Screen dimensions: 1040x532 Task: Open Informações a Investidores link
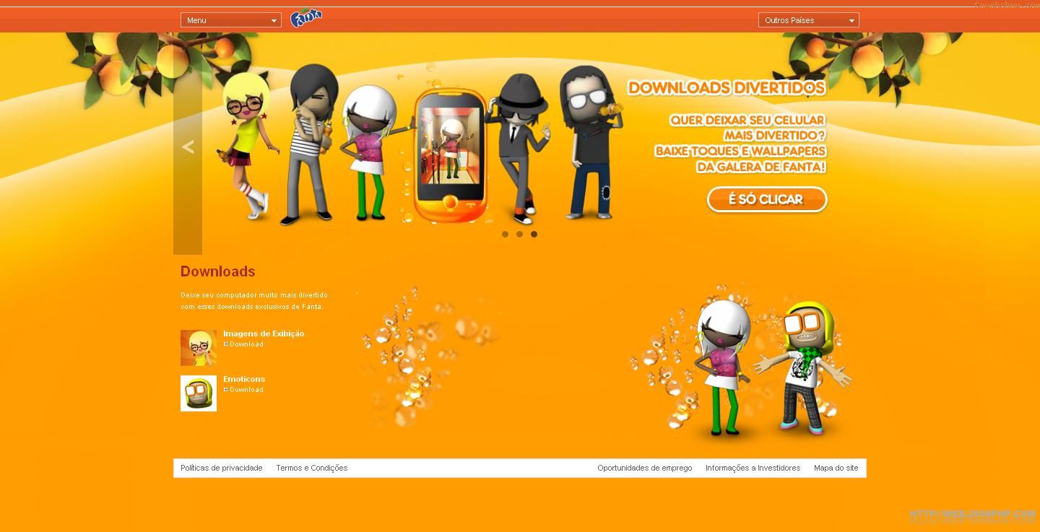pyautogui.click(x=753, y=468)
